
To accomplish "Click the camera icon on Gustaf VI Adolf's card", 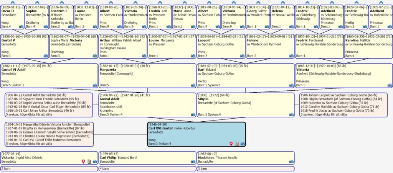I will (x=95, y=85).
